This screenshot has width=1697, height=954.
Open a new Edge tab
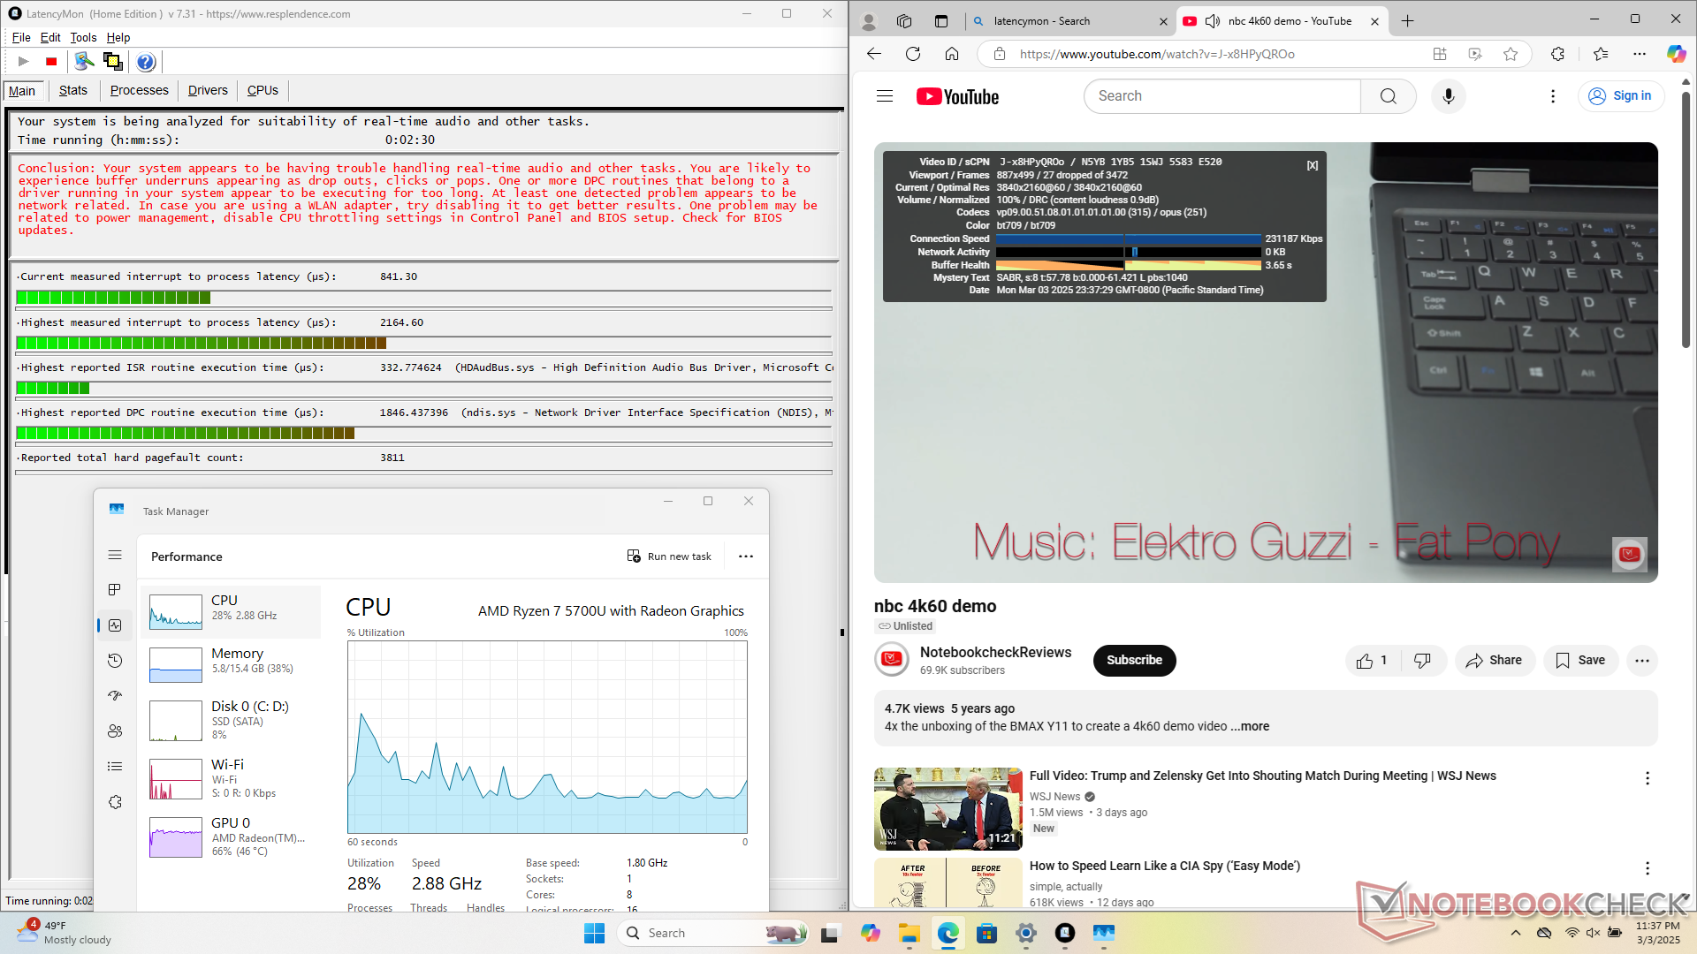click(1408, 21)
